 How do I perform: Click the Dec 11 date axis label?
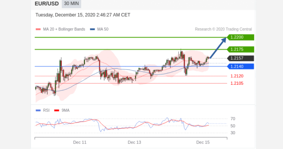tap(80, 142)
